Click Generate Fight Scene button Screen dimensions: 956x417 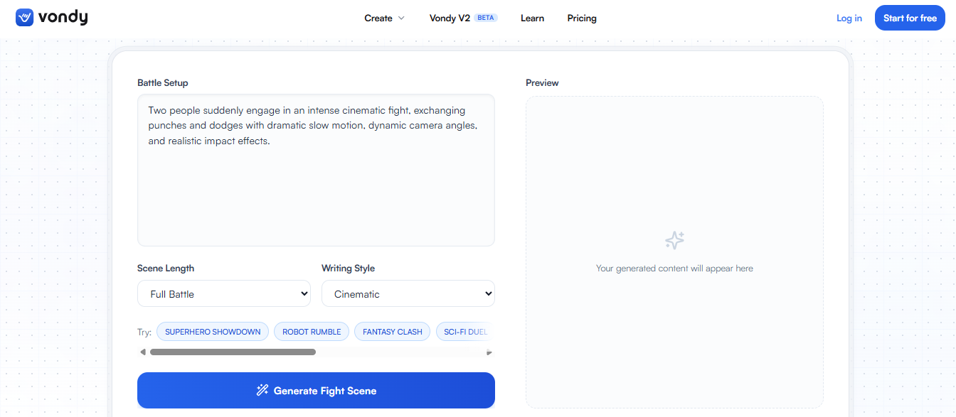click(316, 390)
